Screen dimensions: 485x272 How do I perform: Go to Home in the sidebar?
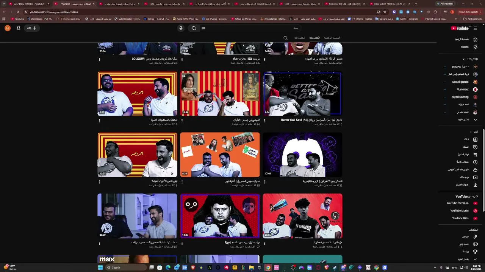[466, 39]
